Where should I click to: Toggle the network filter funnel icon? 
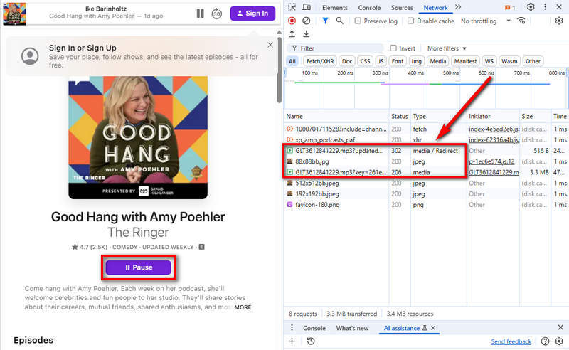pyautogui.click(x=325, y=21)
